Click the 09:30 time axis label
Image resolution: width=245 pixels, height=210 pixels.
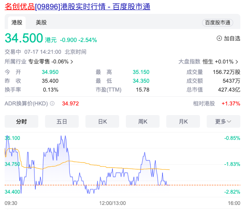tap(11, 203)
